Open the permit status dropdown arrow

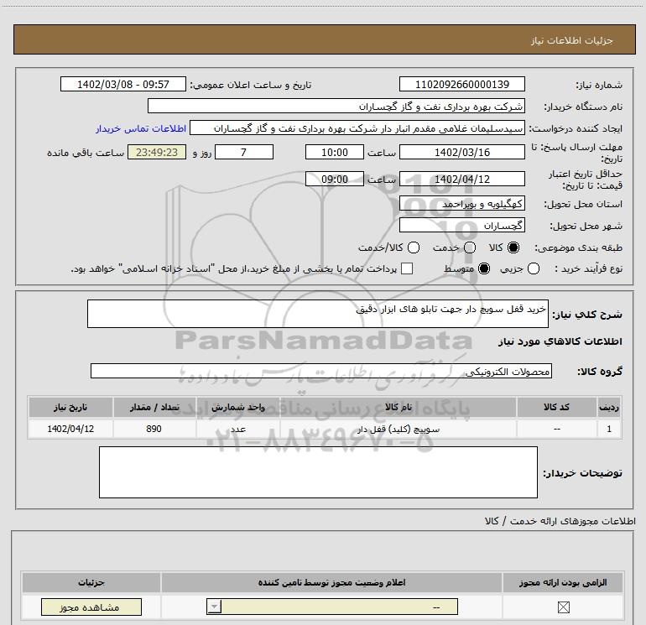point(214,607)
